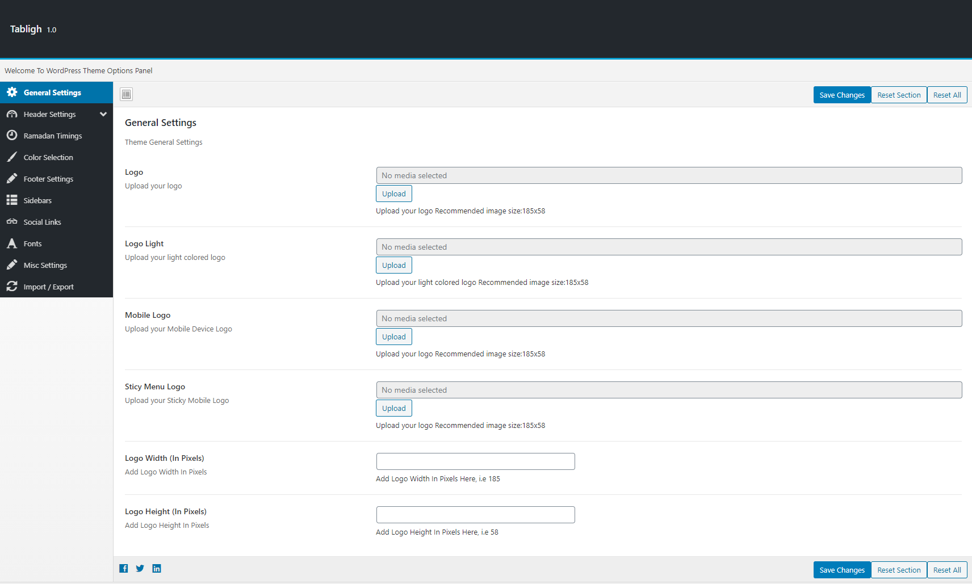Open the Social Links section
The height and width of the screenshot is (584, 972).
[x=42, y=222]
